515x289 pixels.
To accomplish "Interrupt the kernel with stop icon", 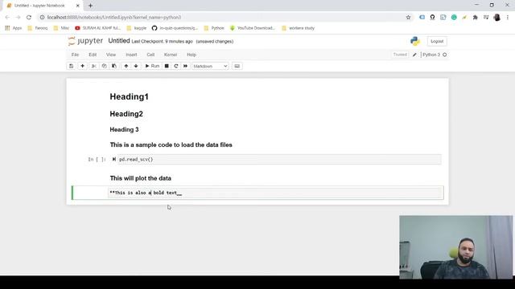I will pyautogui.click(x=167, y=66).
